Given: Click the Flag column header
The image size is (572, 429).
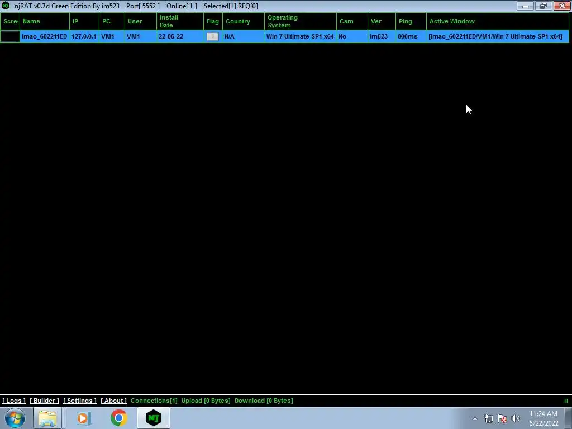Looking at the screenshot, I should pos(213,21).
